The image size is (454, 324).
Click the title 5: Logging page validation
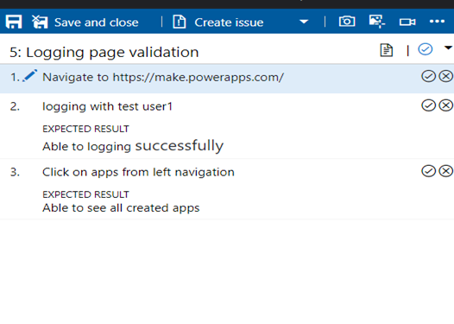(104, 53)
